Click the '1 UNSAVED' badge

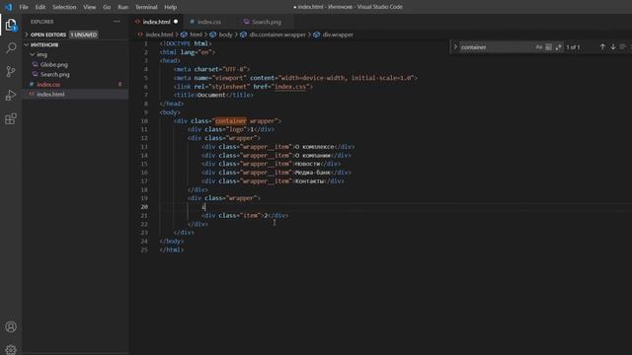[x=84, y=35]
